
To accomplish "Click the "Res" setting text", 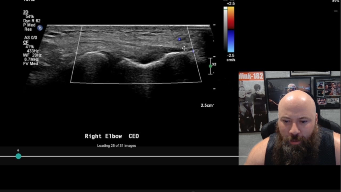I will click(x=28, y=29).
